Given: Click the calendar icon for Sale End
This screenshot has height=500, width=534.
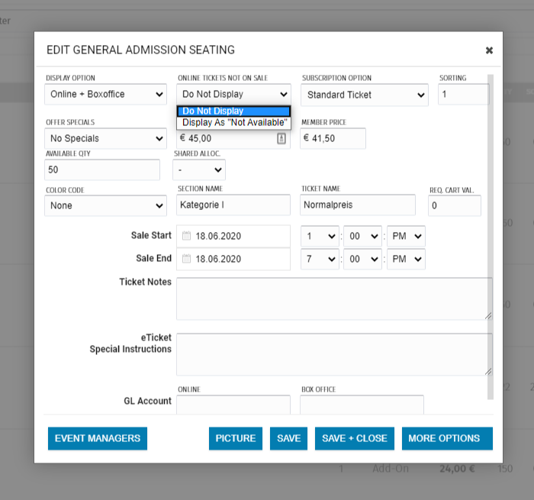Looking at the screenshot, I should coord(186,259).
